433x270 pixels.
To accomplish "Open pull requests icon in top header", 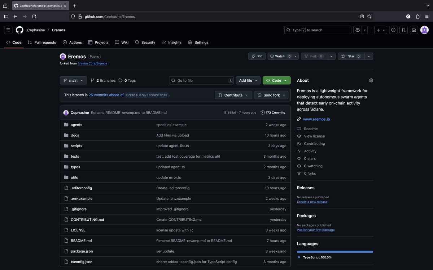I will 403,30.
